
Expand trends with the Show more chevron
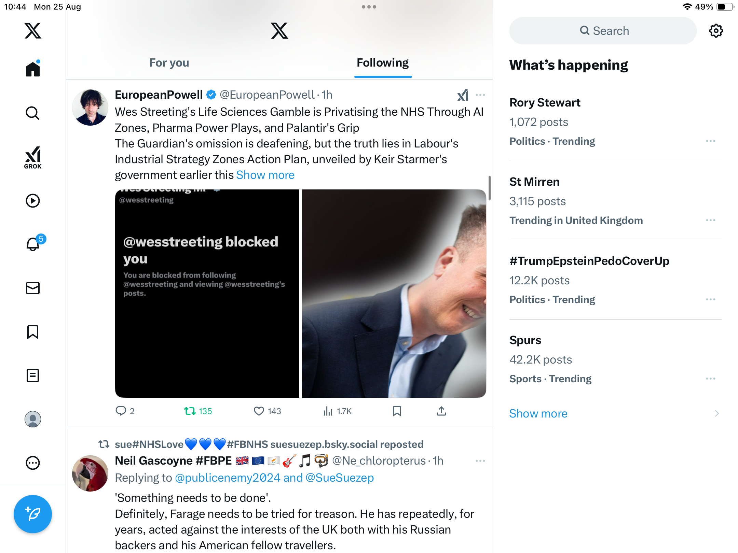716,413
